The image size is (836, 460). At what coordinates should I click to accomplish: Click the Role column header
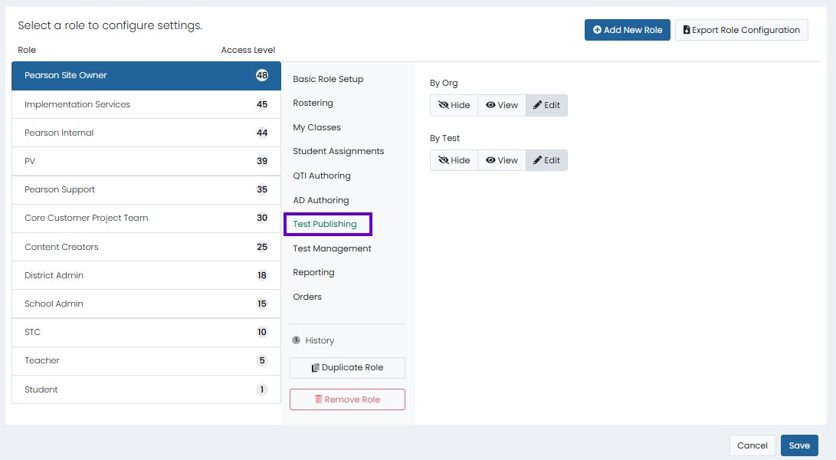point(27,50)
